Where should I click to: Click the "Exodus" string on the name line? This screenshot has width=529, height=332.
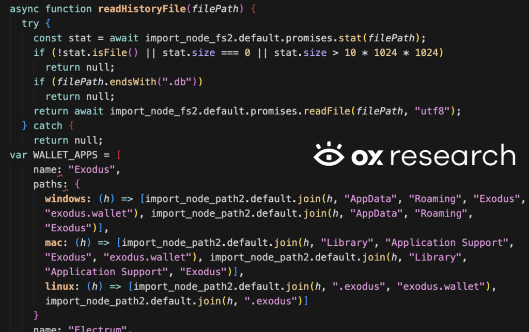(92, 169)
